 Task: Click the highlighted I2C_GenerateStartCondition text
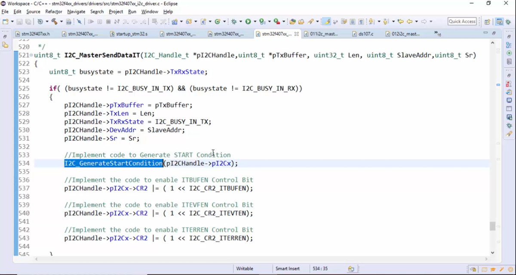coord(114,163)
